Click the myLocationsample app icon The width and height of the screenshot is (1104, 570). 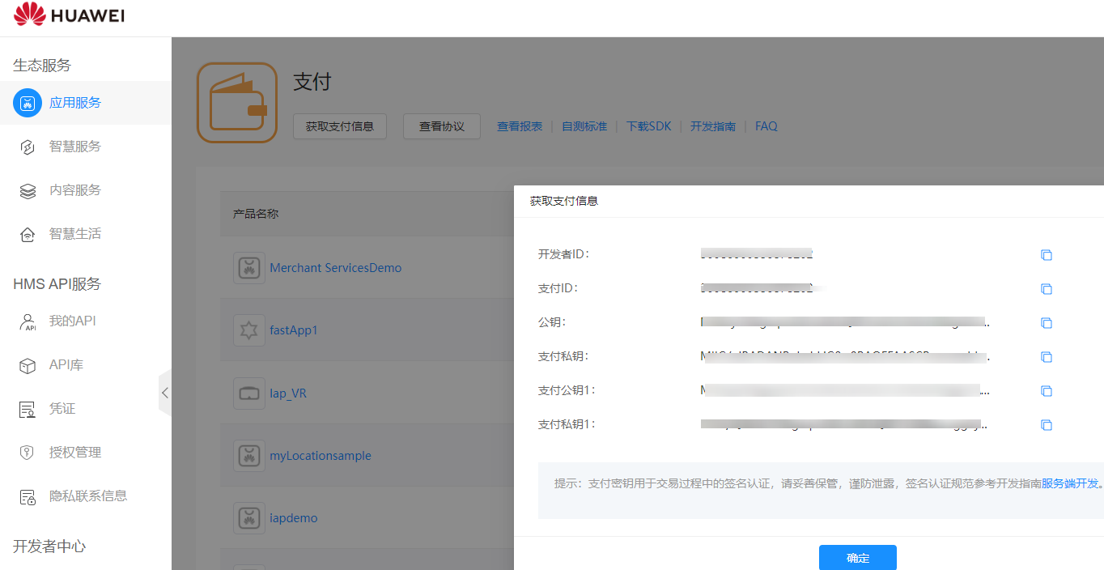click(x=249, y=456)
